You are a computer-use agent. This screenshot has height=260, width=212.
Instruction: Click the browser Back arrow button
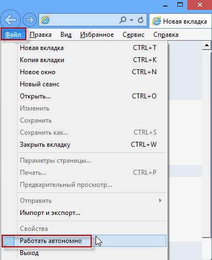tap(10, 20)
